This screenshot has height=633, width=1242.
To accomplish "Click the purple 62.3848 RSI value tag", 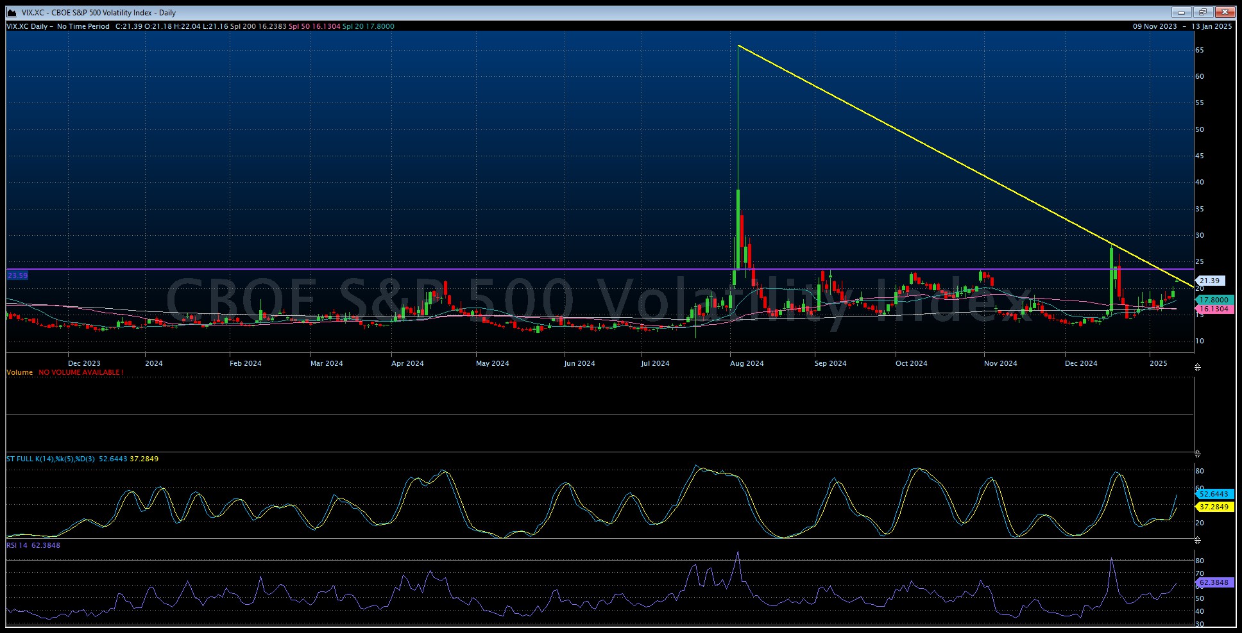I will pos(1214,582).
